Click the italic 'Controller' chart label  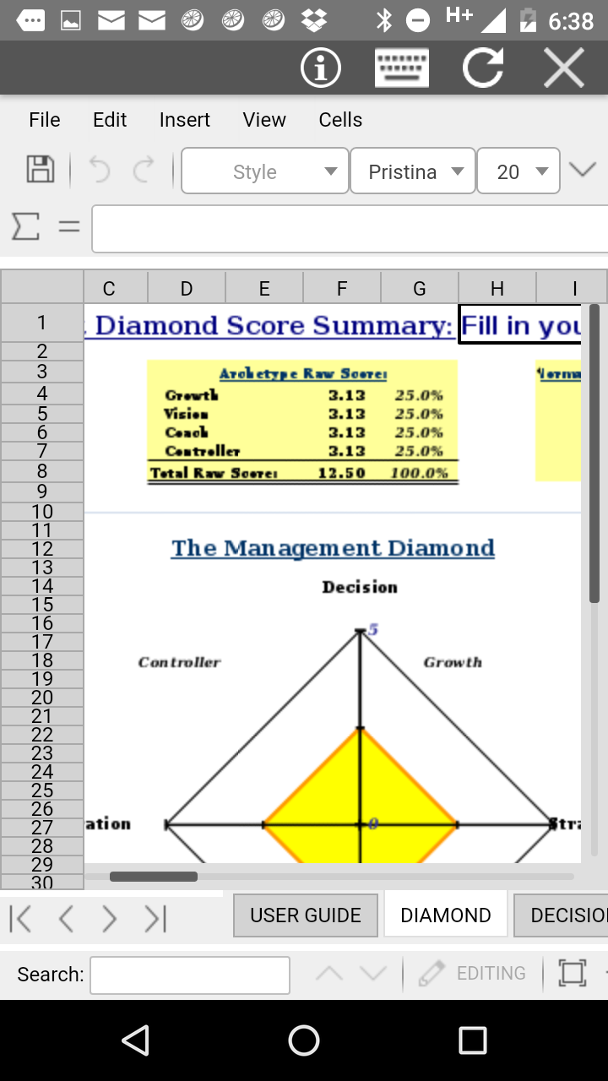click(x=179, y=663)
